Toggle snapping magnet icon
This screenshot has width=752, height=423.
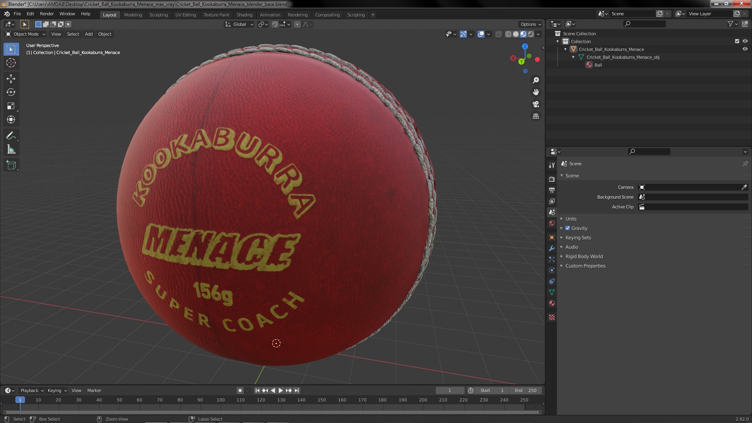275,24
